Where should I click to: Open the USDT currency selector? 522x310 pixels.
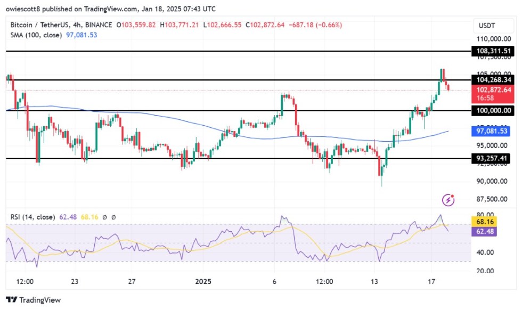click(488, 26)
